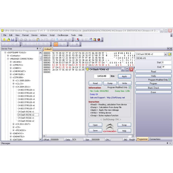Click icon next to device combo box
This screenshot has width=173, height=173.
(x=170, y=54)
